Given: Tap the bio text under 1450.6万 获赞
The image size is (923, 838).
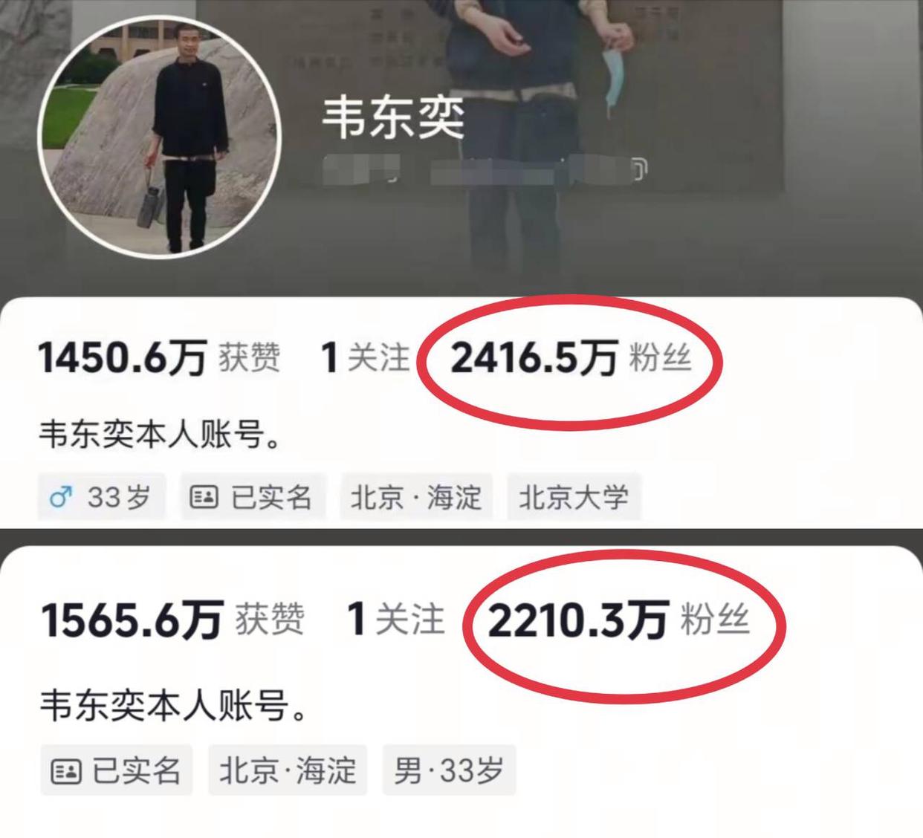Looking at the screenshot, I should (x=161, y=433).
